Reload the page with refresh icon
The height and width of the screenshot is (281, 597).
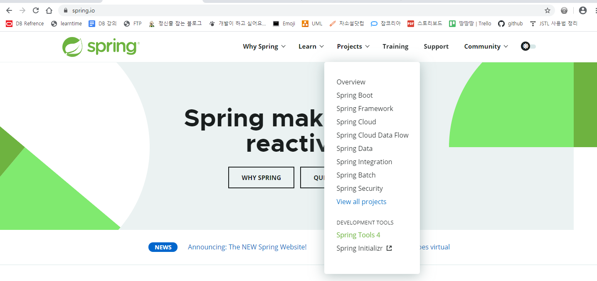click(x=36, y=10)
